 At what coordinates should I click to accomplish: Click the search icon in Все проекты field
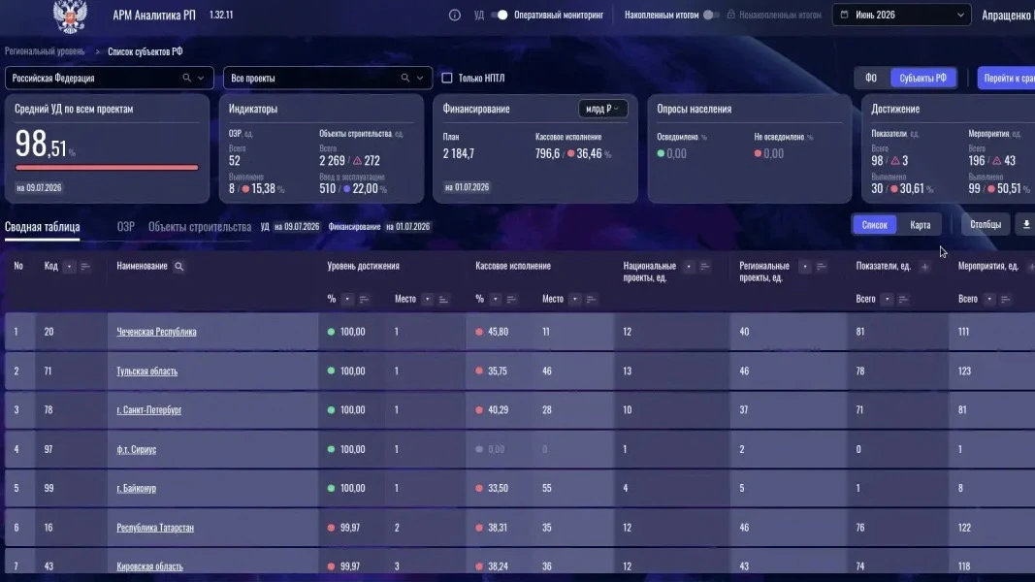tap(405, 78)
